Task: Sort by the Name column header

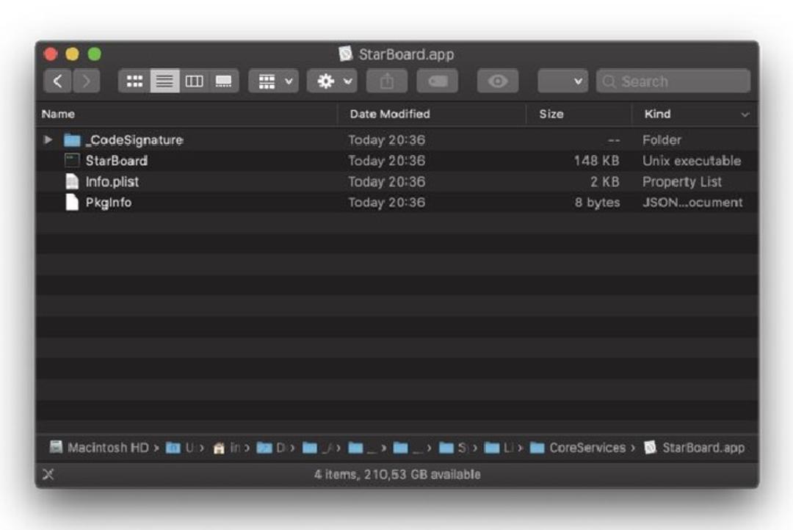Action: 58,115
